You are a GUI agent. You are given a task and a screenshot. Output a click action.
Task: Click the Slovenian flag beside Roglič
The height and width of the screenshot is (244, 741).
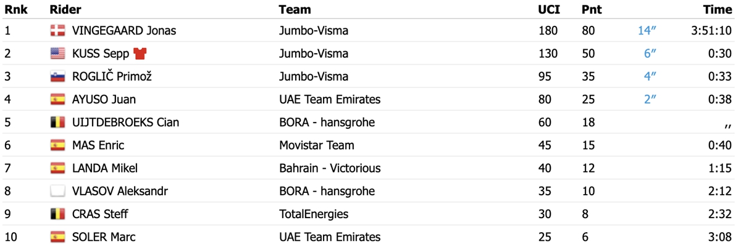click(57, 76)
